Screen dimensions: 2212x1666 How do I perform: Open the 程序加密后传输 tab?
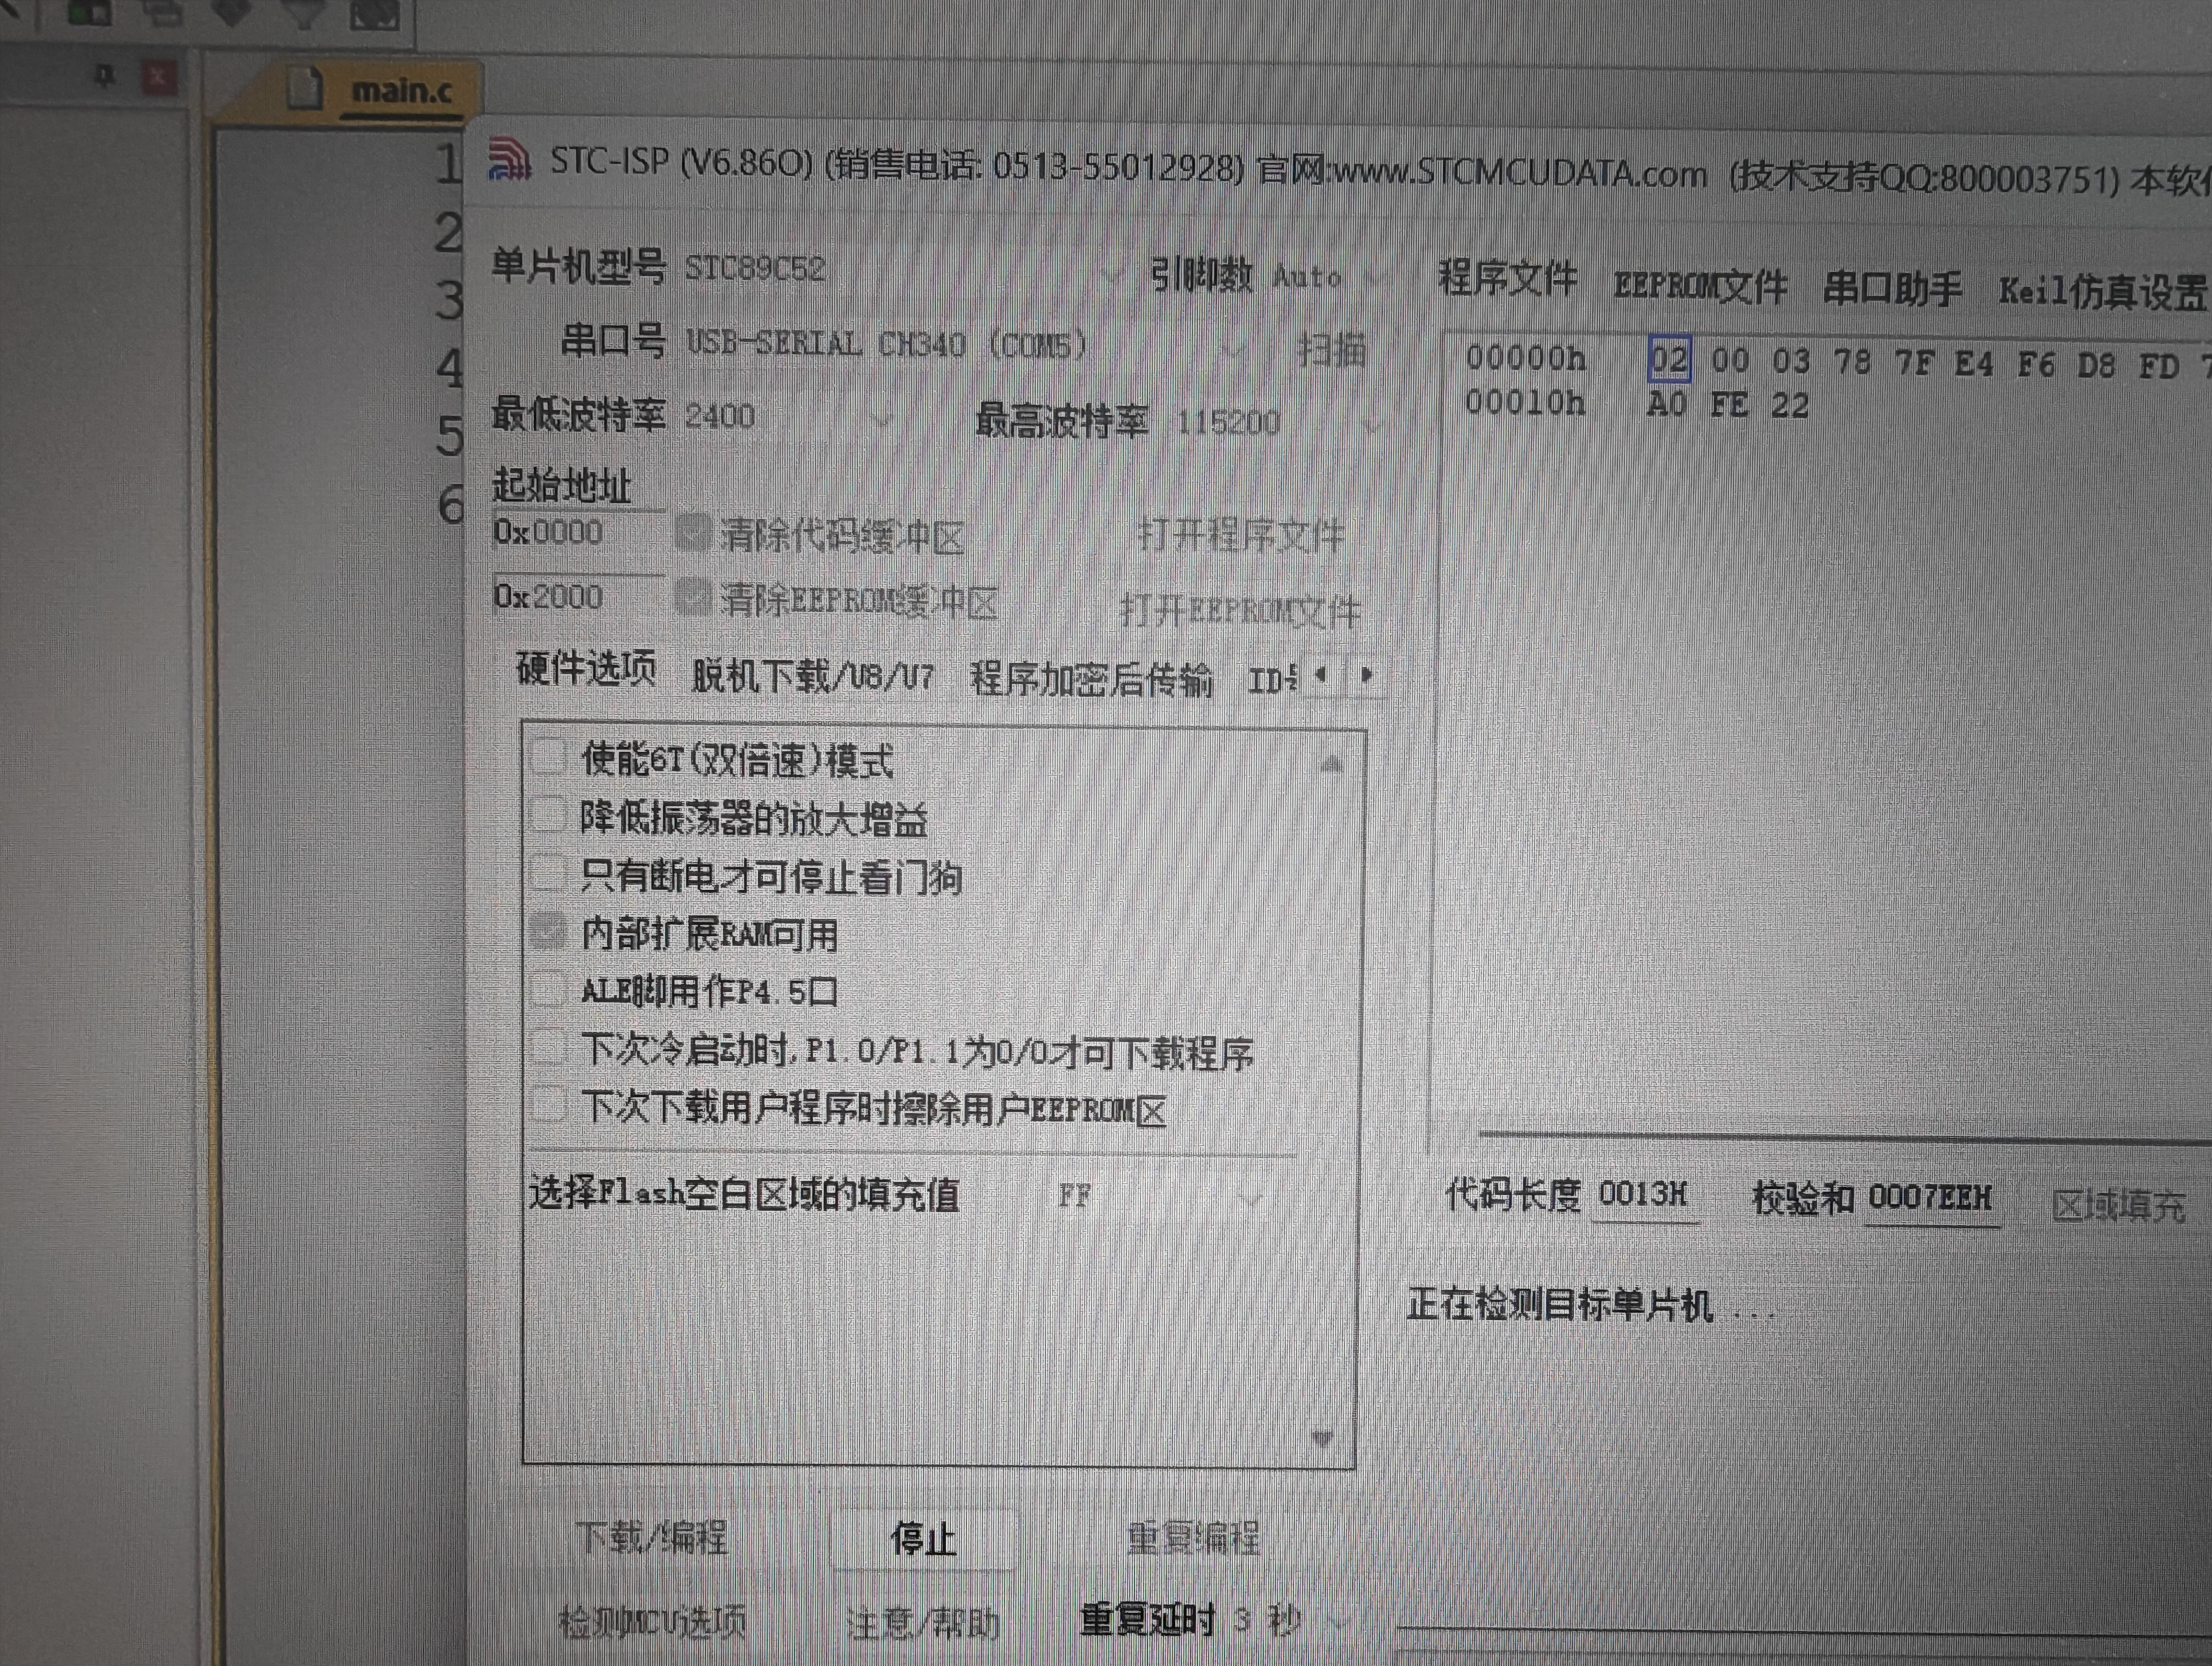tap(1091, 680)
